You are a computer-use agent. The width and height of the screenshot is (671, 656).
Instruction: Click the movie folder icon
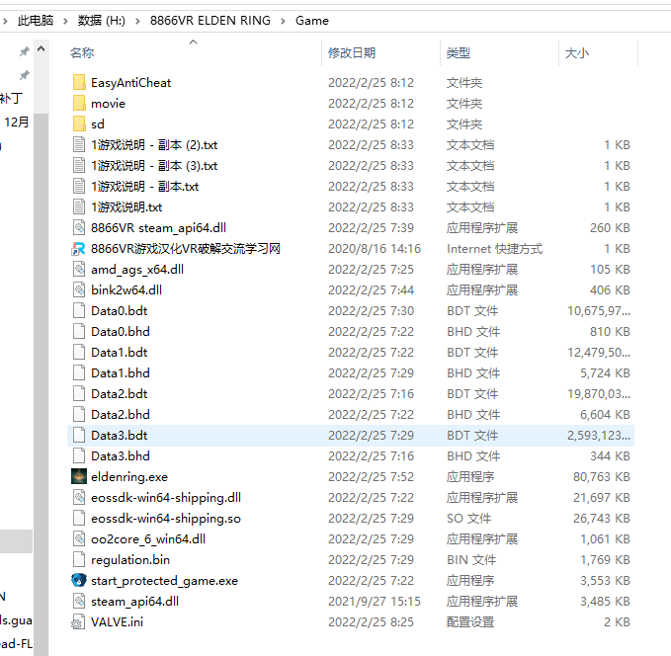click(79, 103)
